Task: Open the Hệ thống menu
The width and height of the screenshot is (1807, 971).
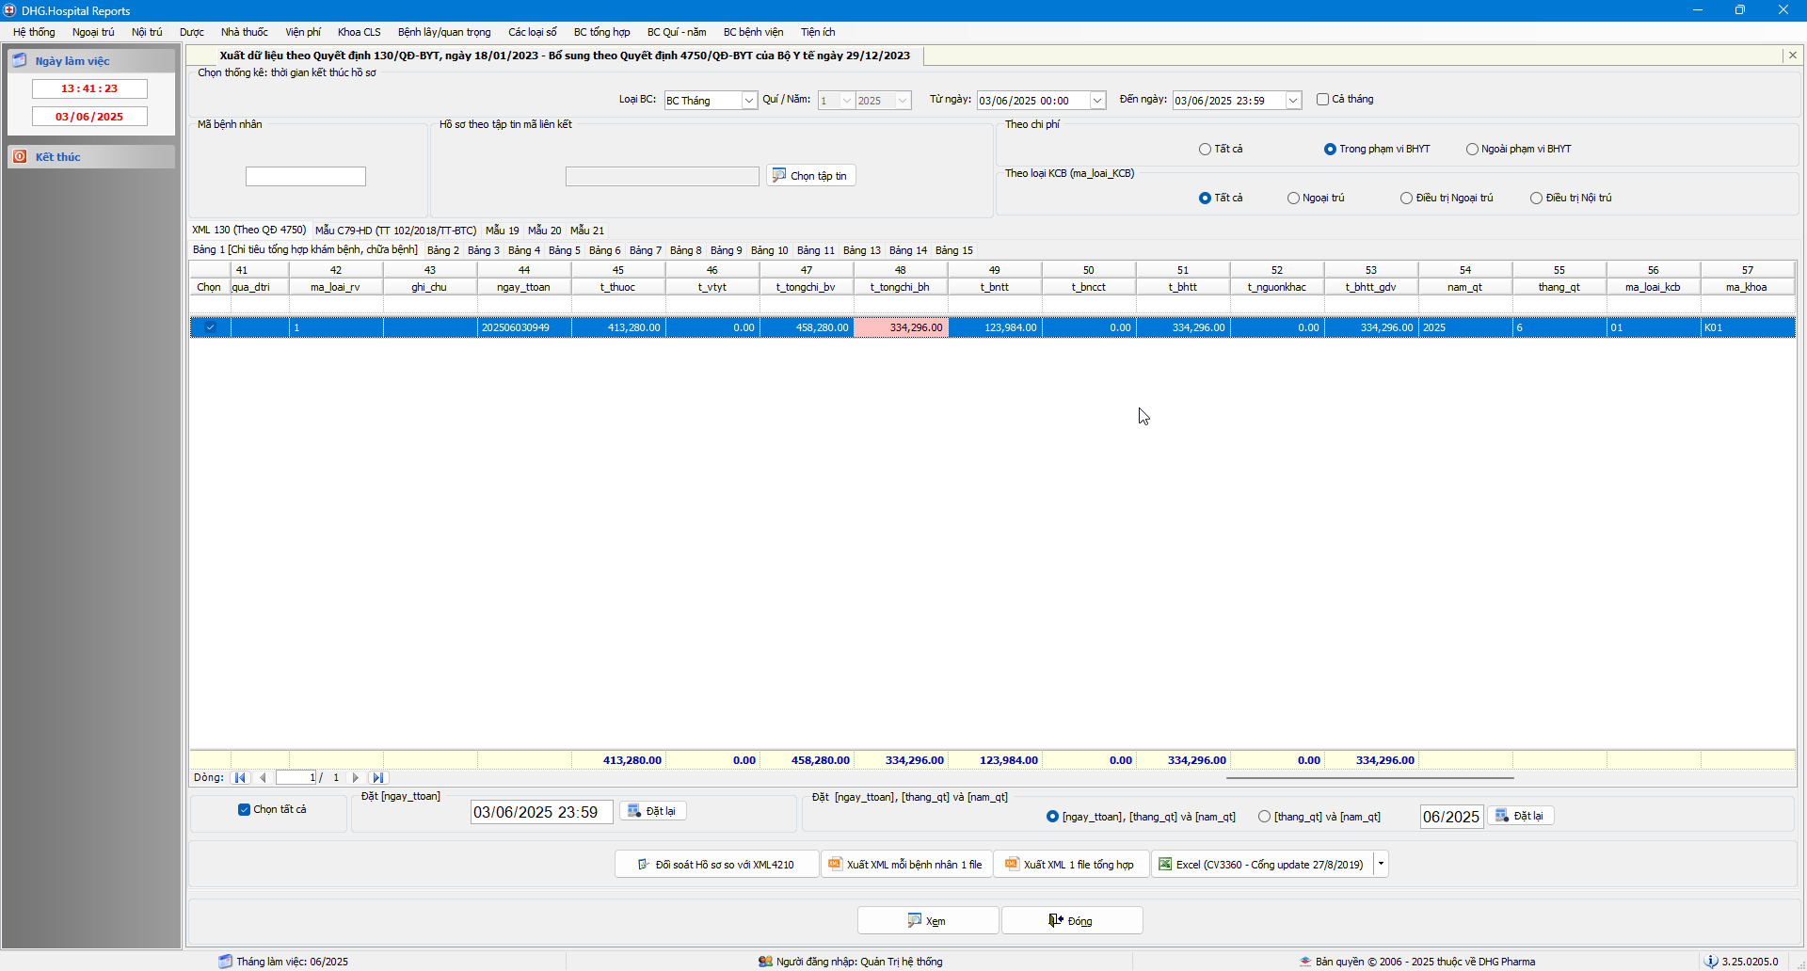Action: (x=34, y=32)
